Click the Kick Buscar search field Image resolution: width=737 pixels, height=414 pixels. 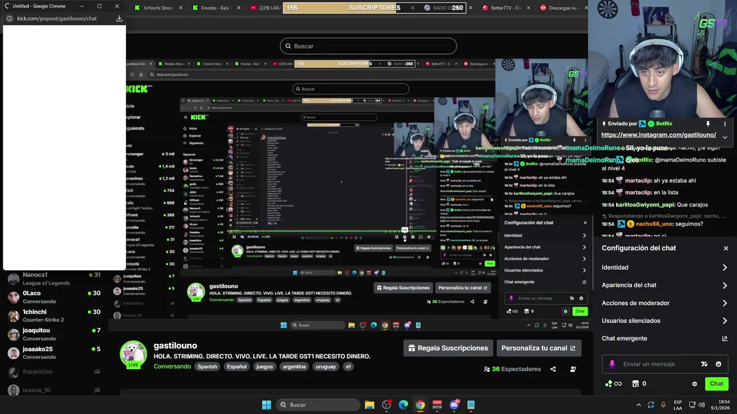point(368,46)
